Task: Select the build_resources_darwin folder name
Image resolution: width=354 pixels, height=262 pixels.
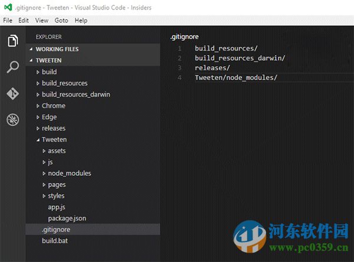Action: pyautogui.click(x=76, y=94)
